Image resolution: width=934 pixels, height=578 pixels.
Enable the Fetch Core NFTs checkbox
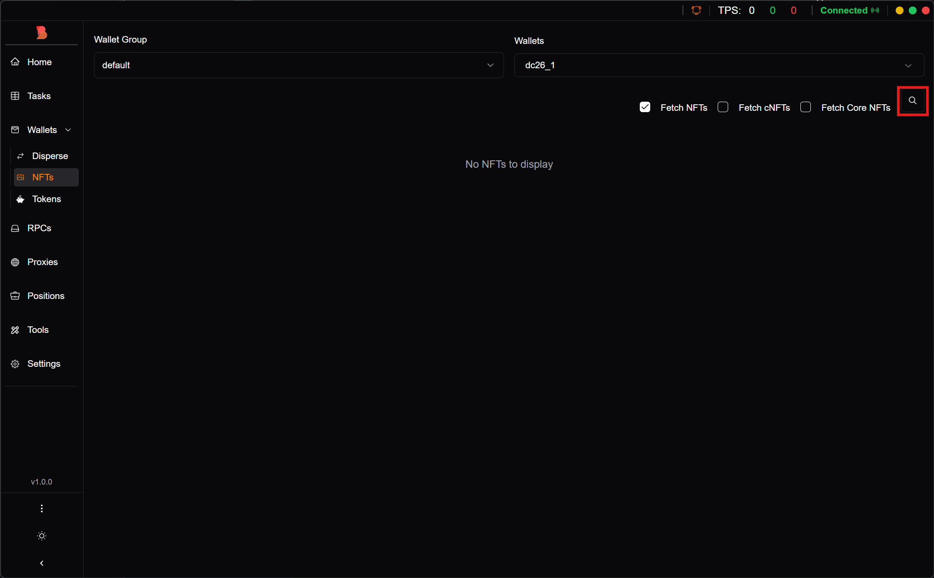click(806, 107)
